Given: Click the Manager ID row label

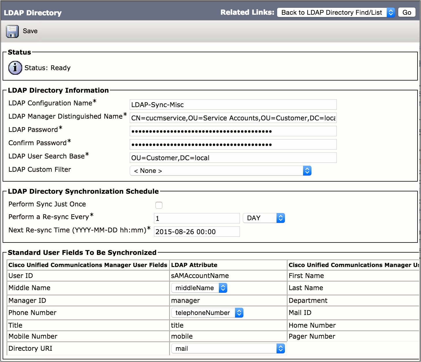Looking at the screenshot, I should [27, 301].
